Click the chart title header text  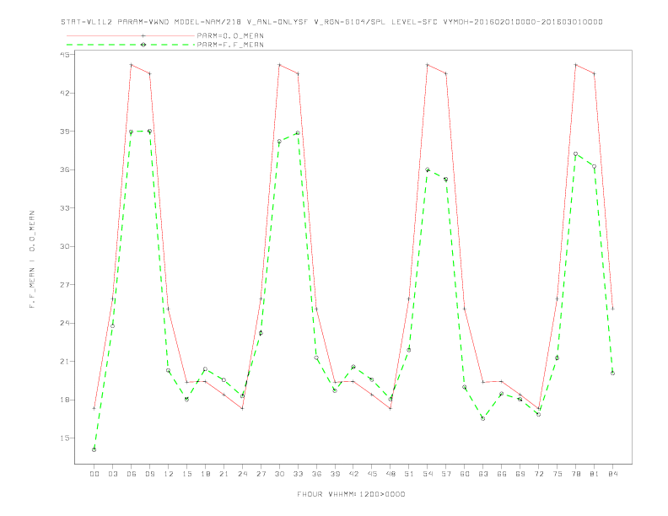click(x=331, y=22)
